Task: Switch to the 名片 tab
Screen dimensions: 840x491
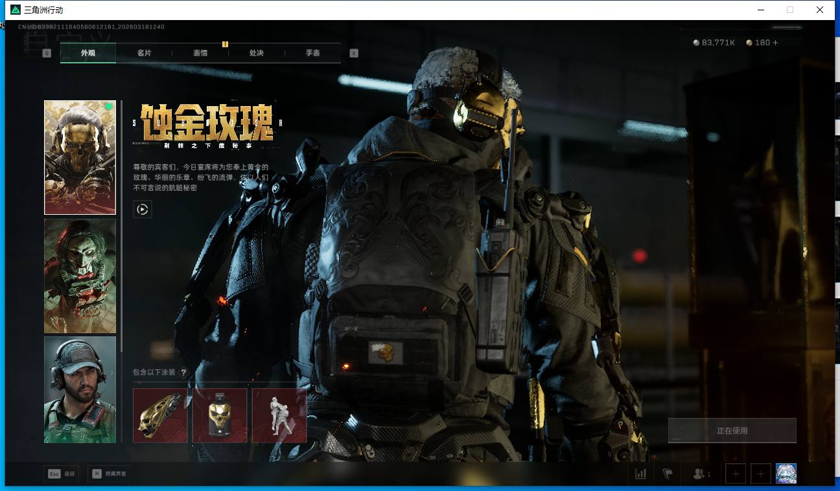Action: [144, 53]
